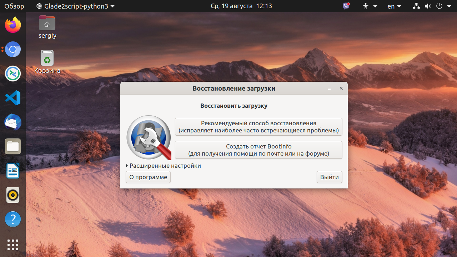Launch Visual Studio Code from the dock
Viewport: 457px width, 257px height.
[x=13, y=98]
